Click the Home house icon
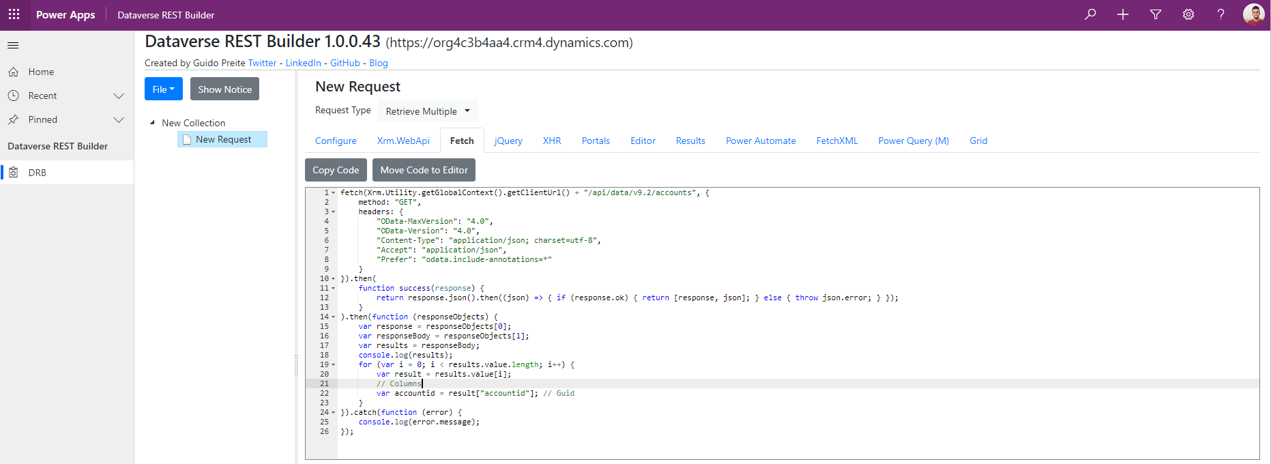The width and height of the screenshot is (1271, 464). tap(13, 72)
